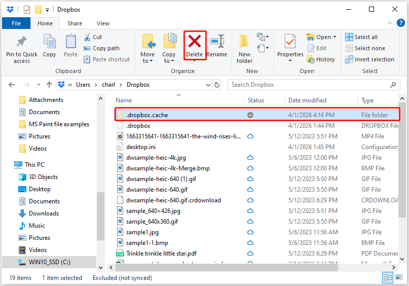Expand the Properties dropdown arrow
Image resolution: width=409 pixels, height=286 pixels.
290,60
